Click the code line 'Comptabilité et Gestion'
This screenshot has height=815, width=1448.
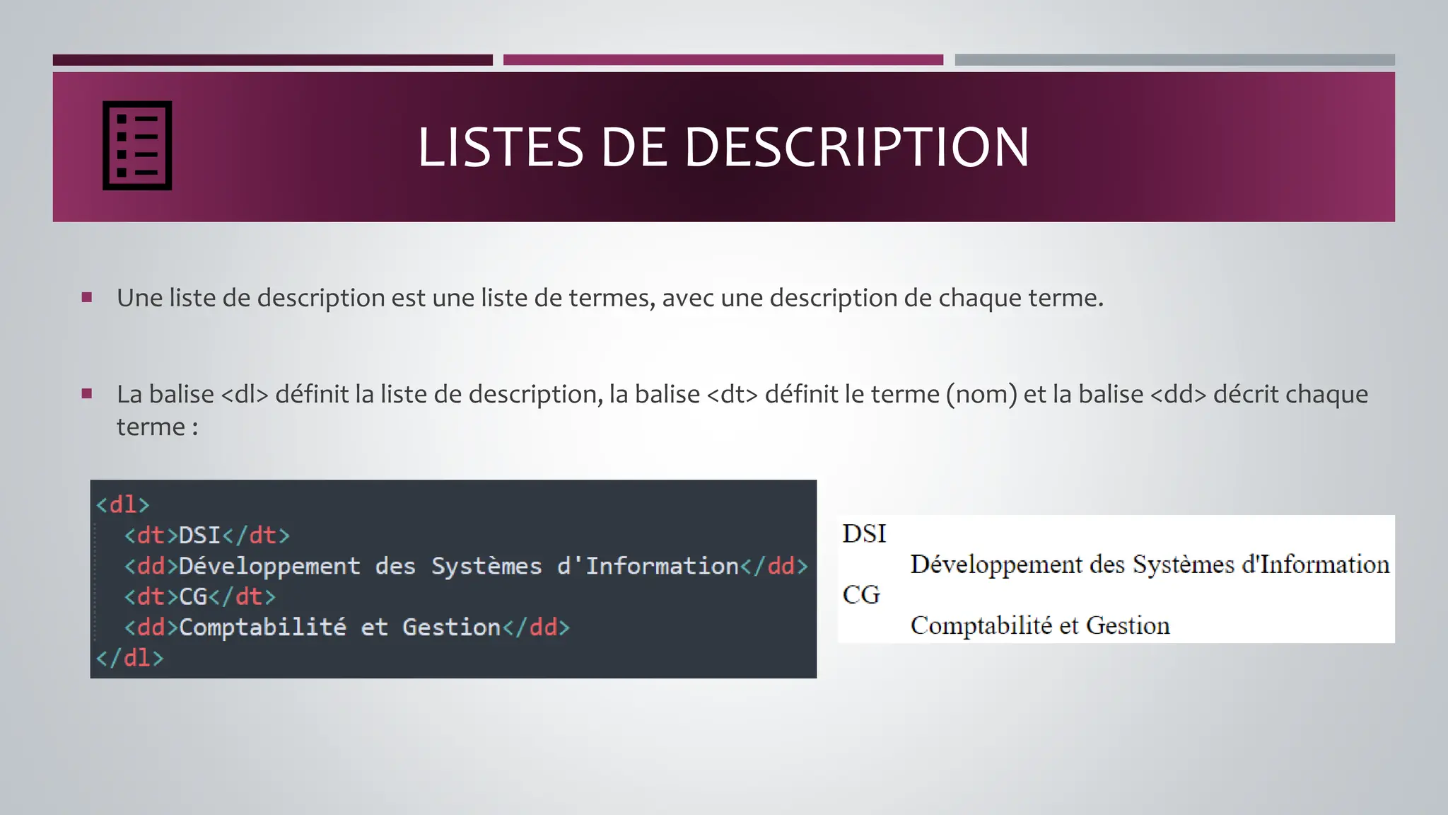click(346, 628)
